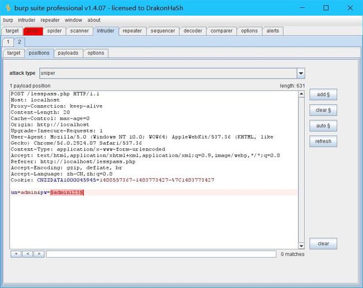Viewport: 363px width, 288px height.
Task: Switch to the scanner tab
Action: point(79,31)
